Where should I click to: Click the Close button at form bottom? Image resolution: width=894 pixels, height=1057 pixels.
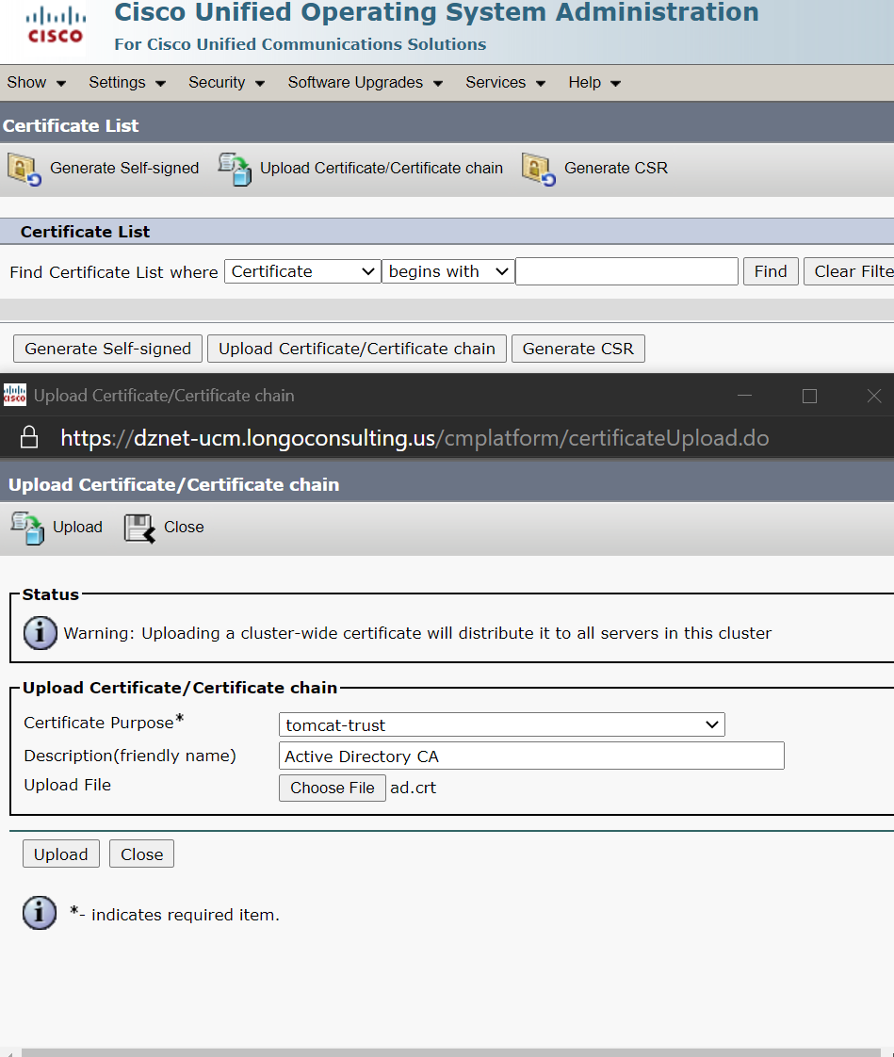click(x=141, y=854)
